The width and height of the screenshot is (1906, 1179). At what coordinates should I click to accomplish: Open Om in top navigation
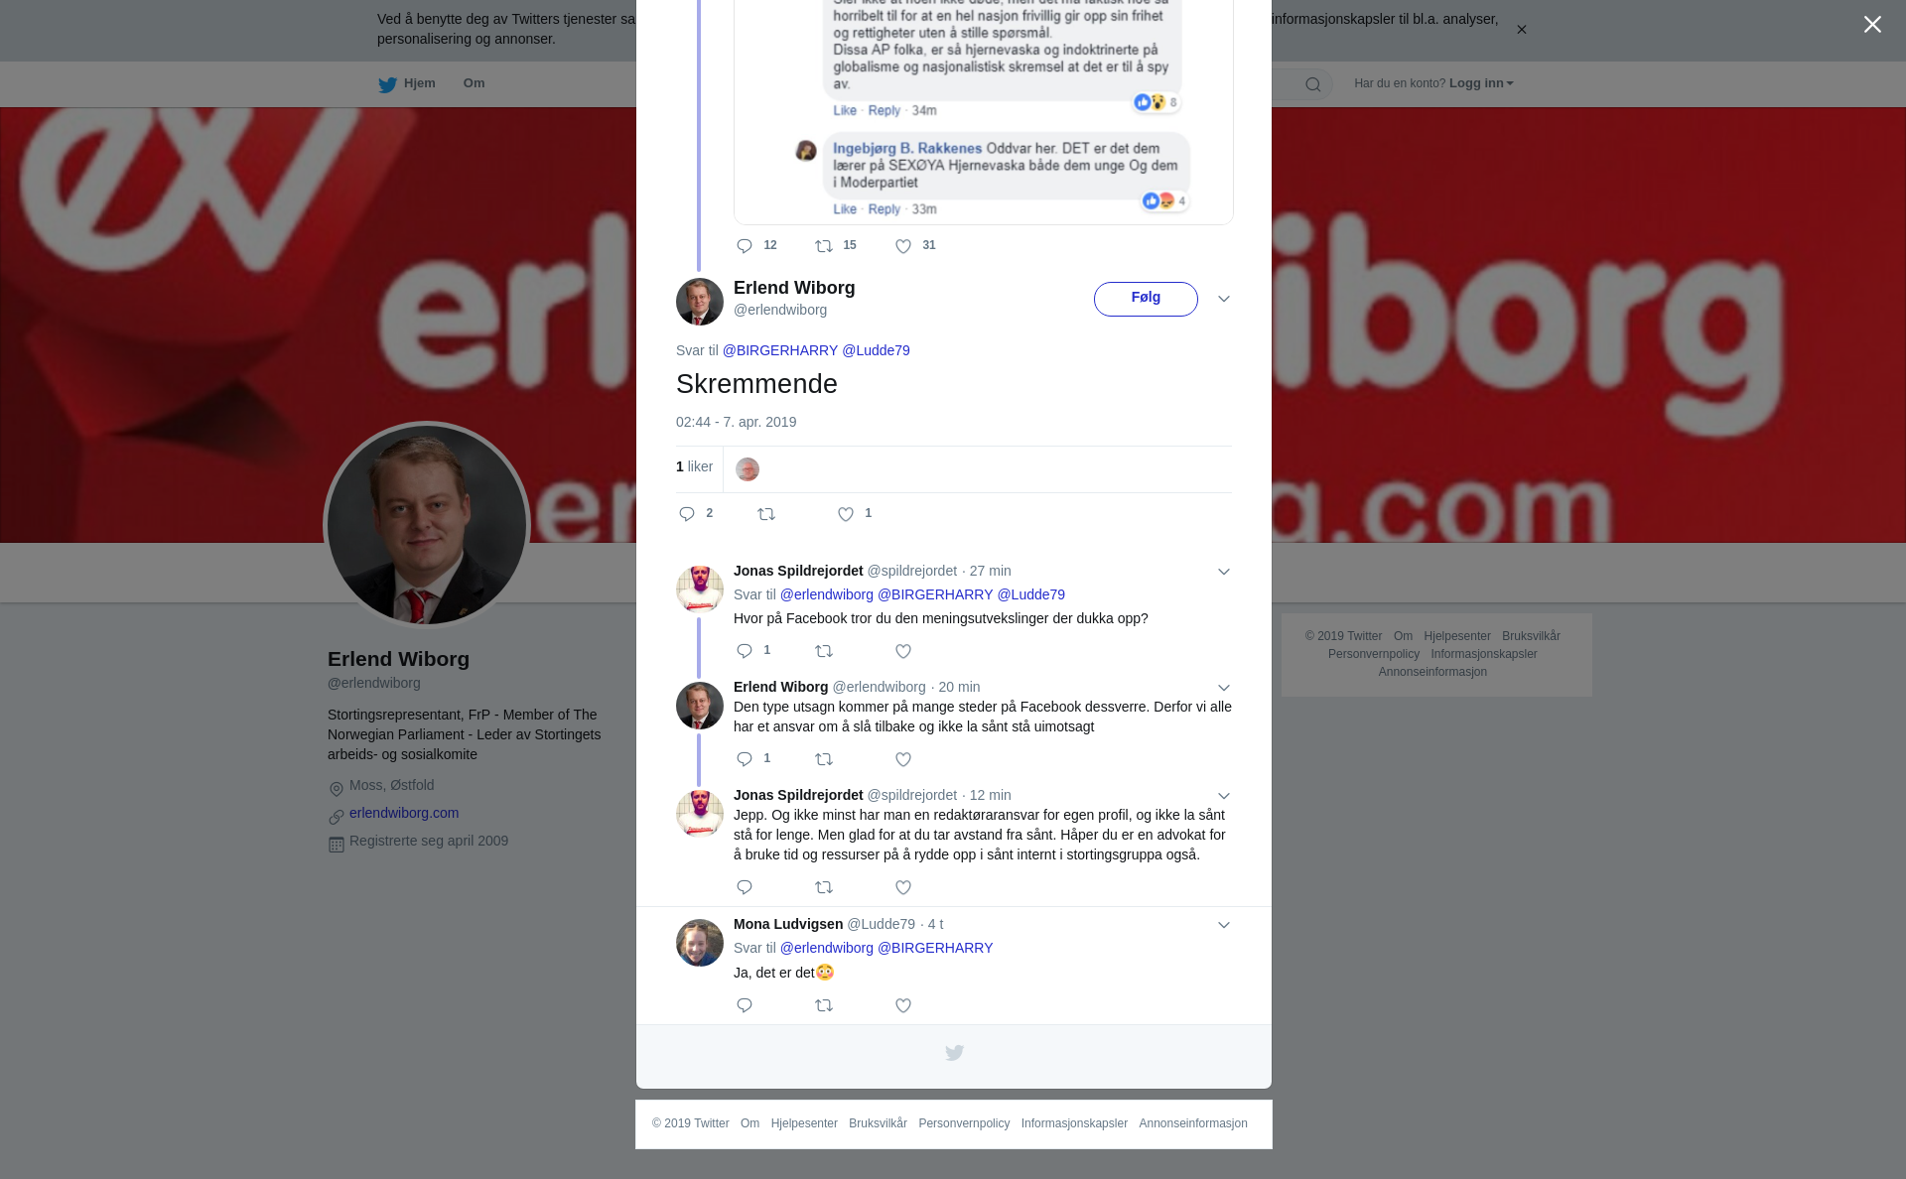click(x=474, y=83)
